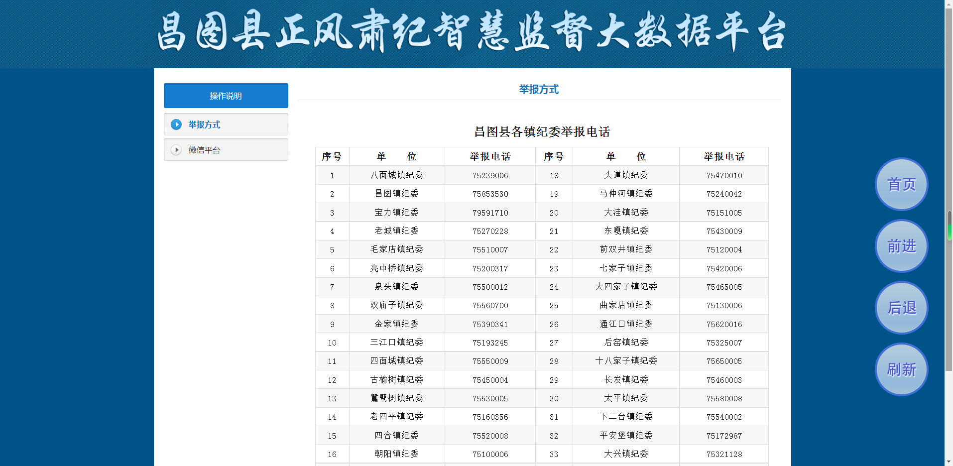Select the cell 马仲河镇纪委
The height and width of the screenshot is (466, 953).
[x=626, y=194]
